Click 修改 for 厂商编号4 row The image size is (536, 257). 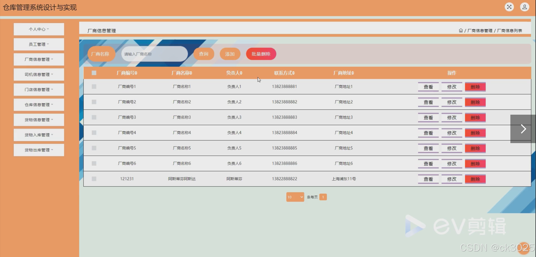[x=452, y=133]
